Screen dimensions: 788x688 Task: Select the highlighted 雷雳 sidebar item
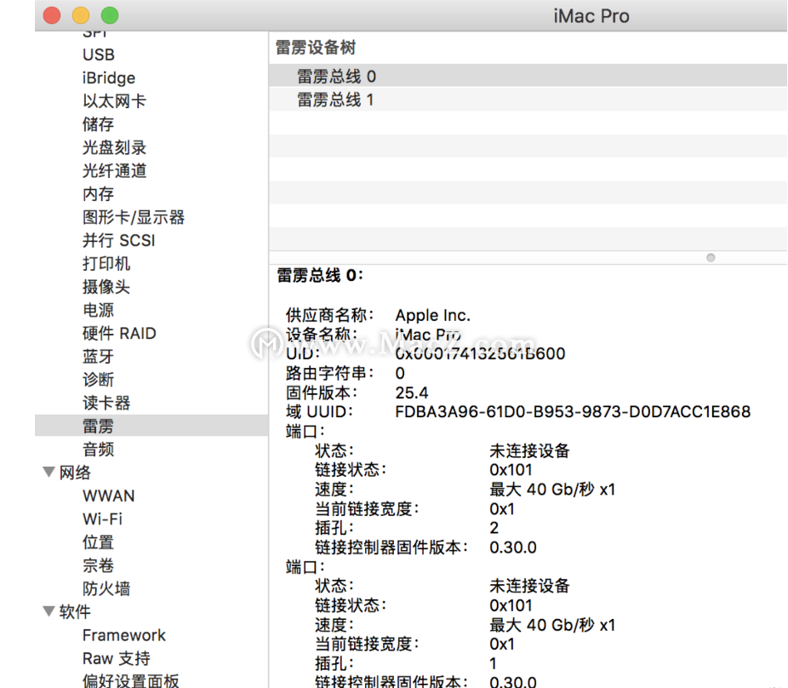click(151, 426)
